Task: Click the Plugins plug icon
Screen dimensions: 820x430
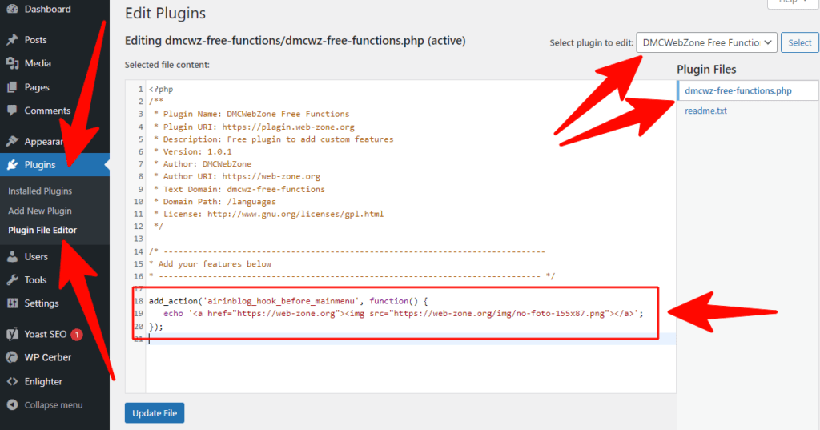Action: (x=13, y=165)
